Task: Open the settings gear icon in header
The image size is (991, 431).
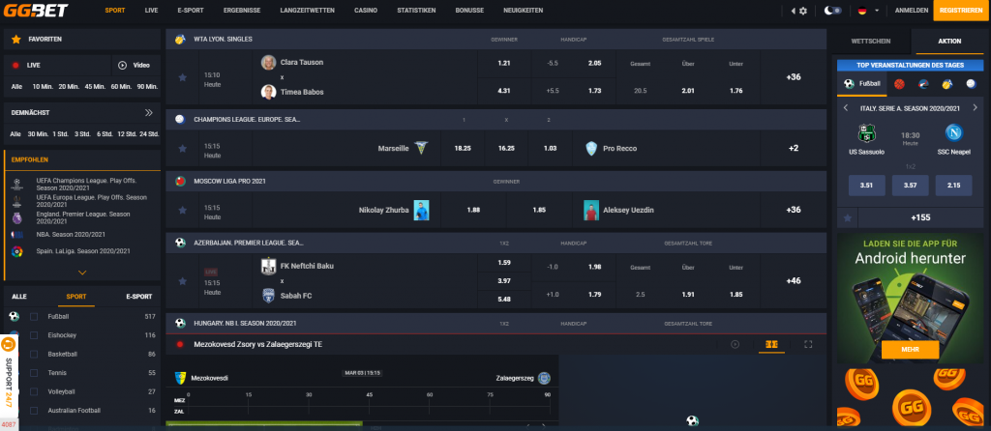Action: [802, 11]
